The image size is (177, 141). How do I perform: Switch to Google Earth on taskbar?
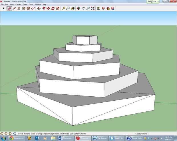point(134,138)
